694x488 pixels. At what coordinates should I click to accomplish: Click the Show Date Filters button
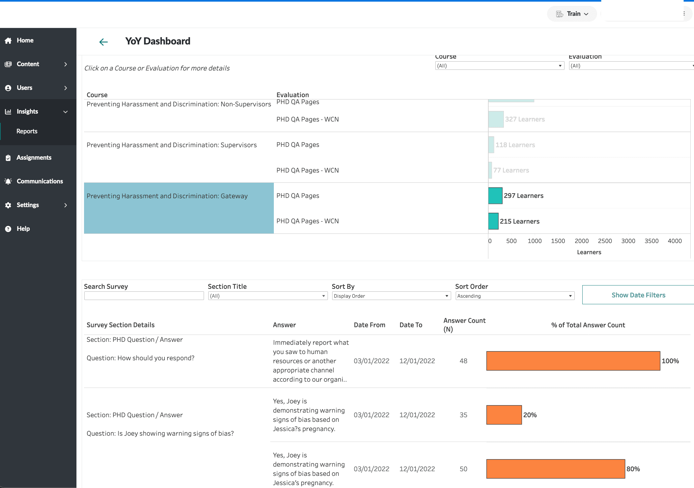click(x=638, y=295)
